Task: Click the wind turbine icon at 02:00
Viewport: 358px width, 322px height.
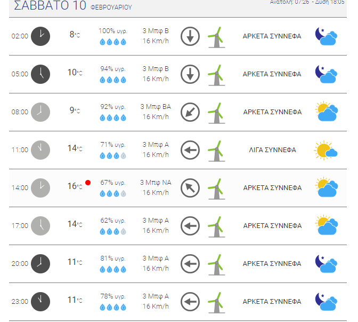Action: click(x=216, y=37)
